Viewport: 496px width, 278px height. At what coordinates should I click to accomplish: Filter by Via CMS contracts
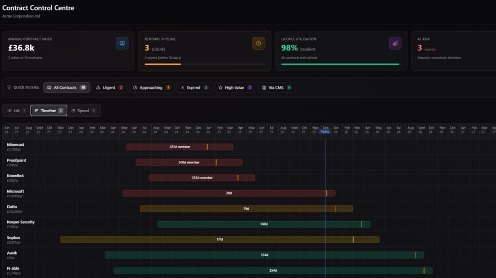point(277,88)
